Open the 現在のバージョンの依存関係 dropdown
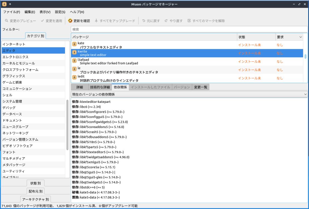Screen dimensions: 309x209 [x=190, y=94]
